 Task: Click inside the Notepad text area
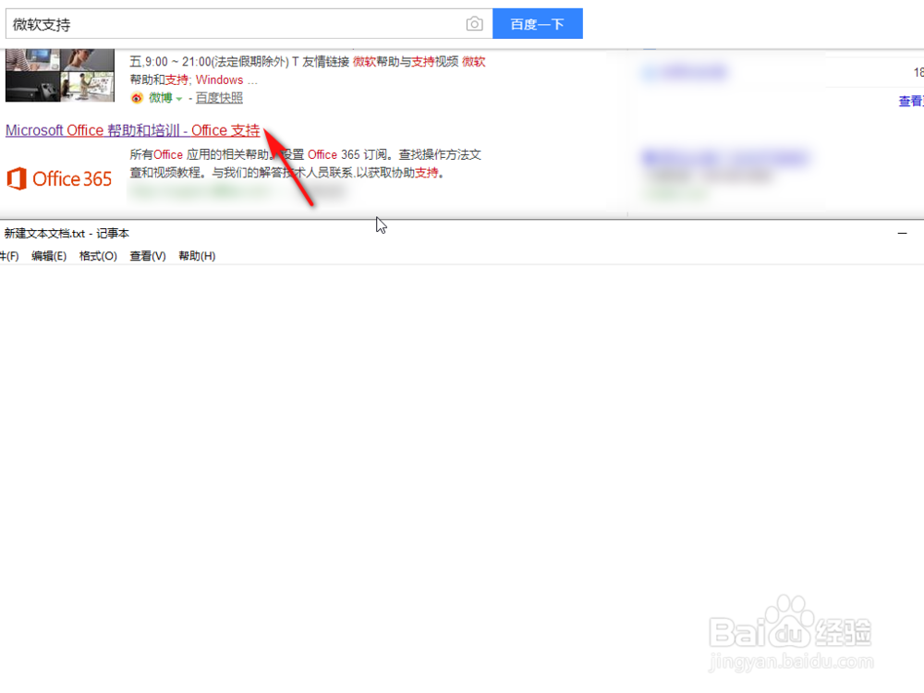(462, 478)
